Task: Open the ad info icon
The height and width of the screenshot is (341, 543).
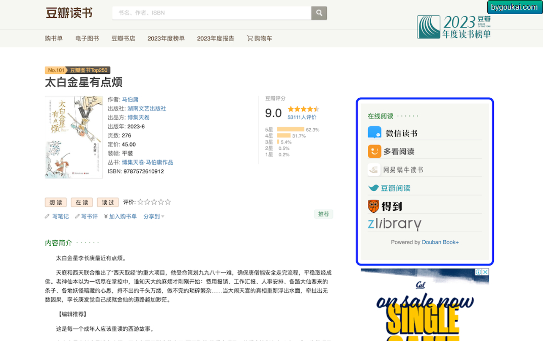Action: tap(479, 272)
